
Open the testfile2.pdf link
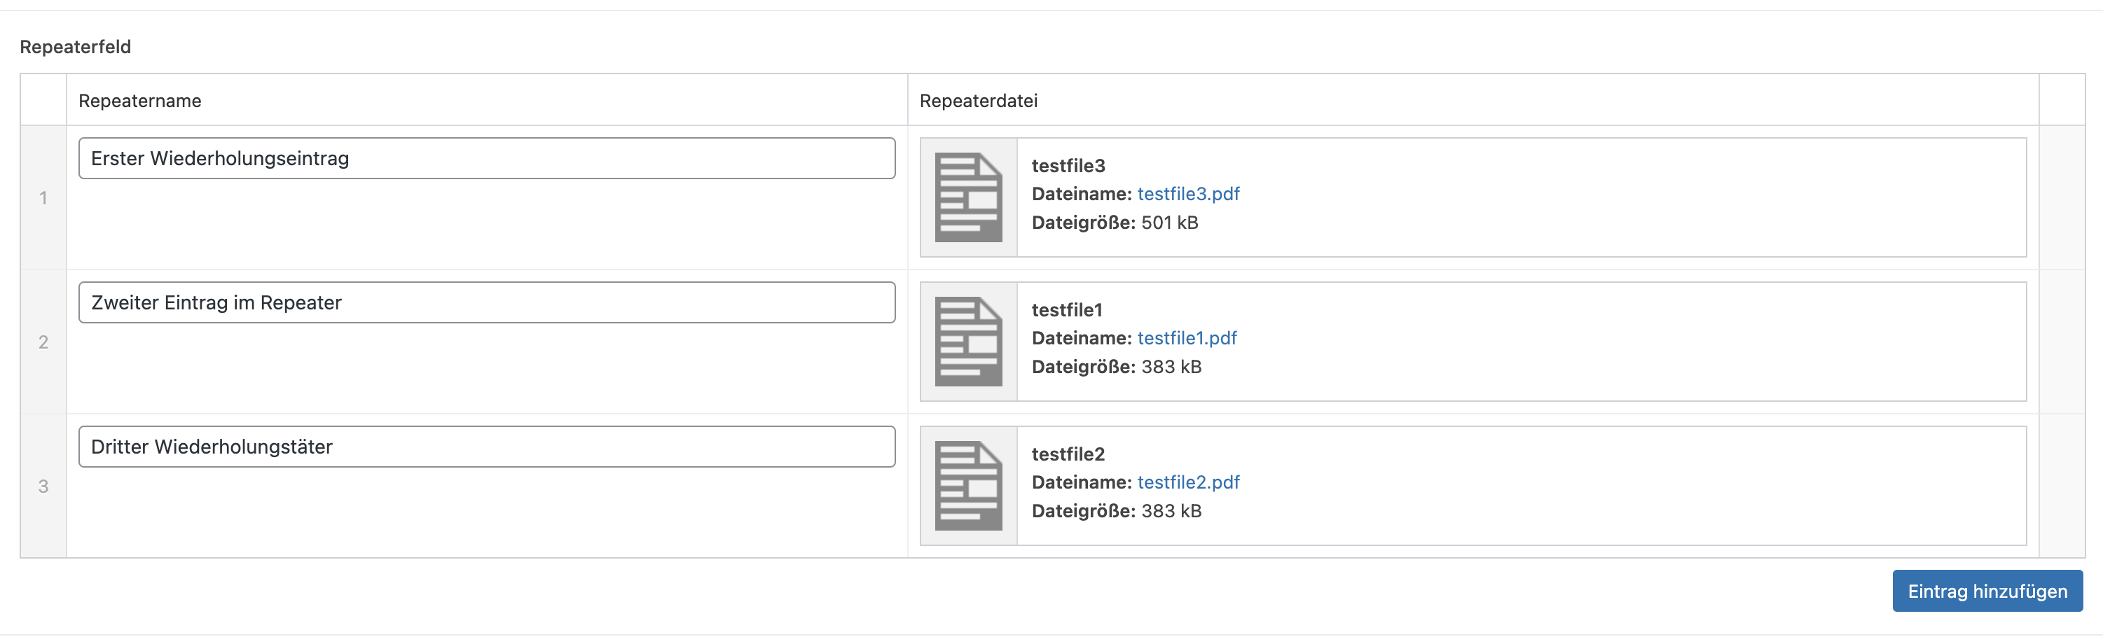click(x=1188, y=483)
